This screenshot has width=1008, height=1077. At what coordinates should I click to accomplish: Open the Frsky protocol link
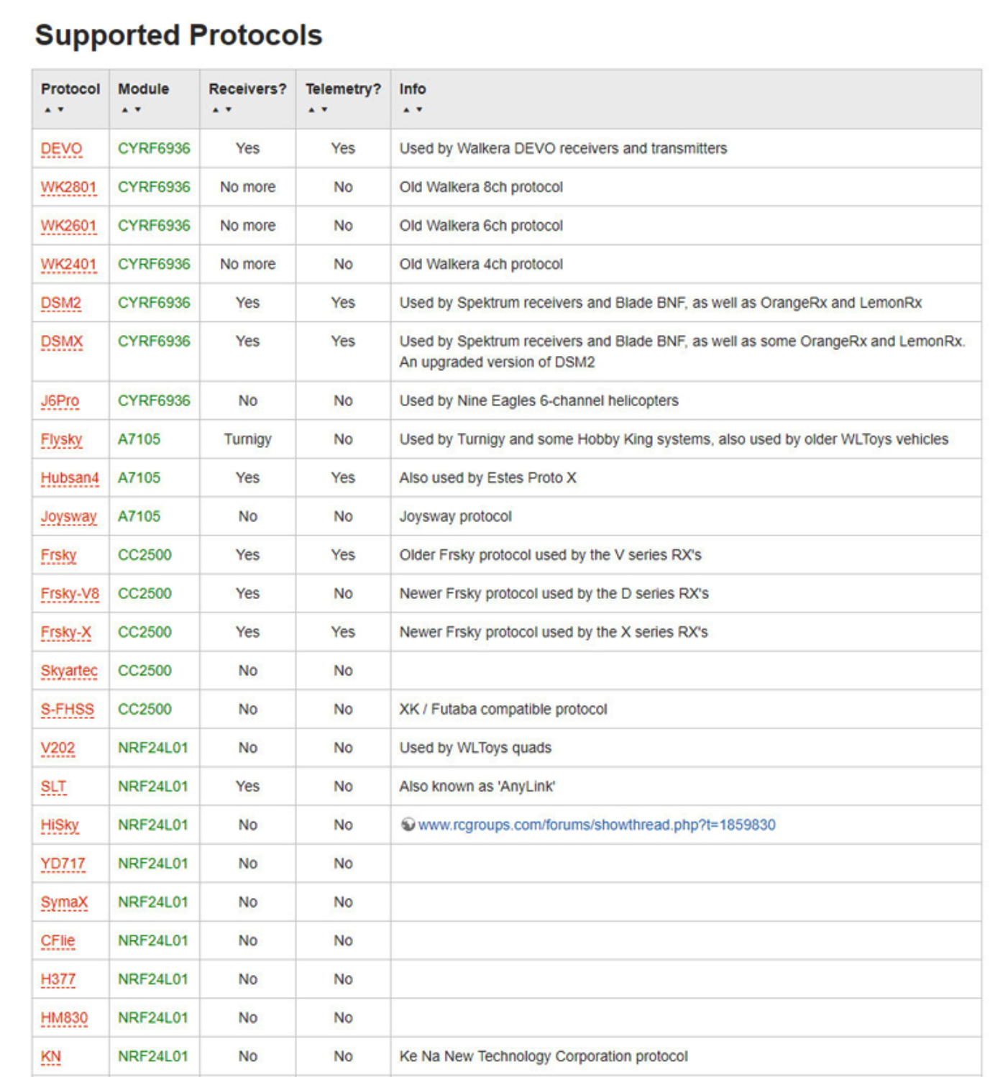pos(58,556)
